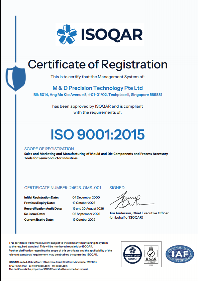Click the line 'with the requirements of:'

pyautogui.click(x=98, y=112)
